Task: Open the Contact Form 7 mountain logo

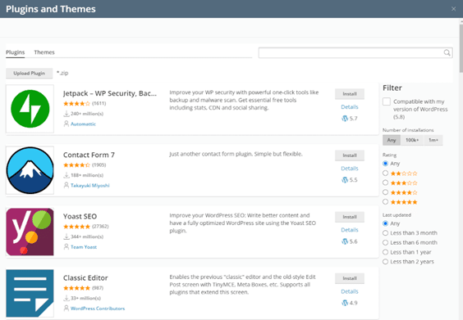Action: pyautogui.click(x=30, y=170)
